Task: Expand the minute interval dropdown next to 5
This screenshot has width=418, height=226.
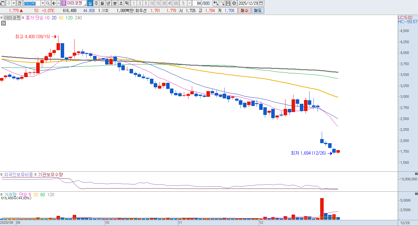Action: [190, 3]
